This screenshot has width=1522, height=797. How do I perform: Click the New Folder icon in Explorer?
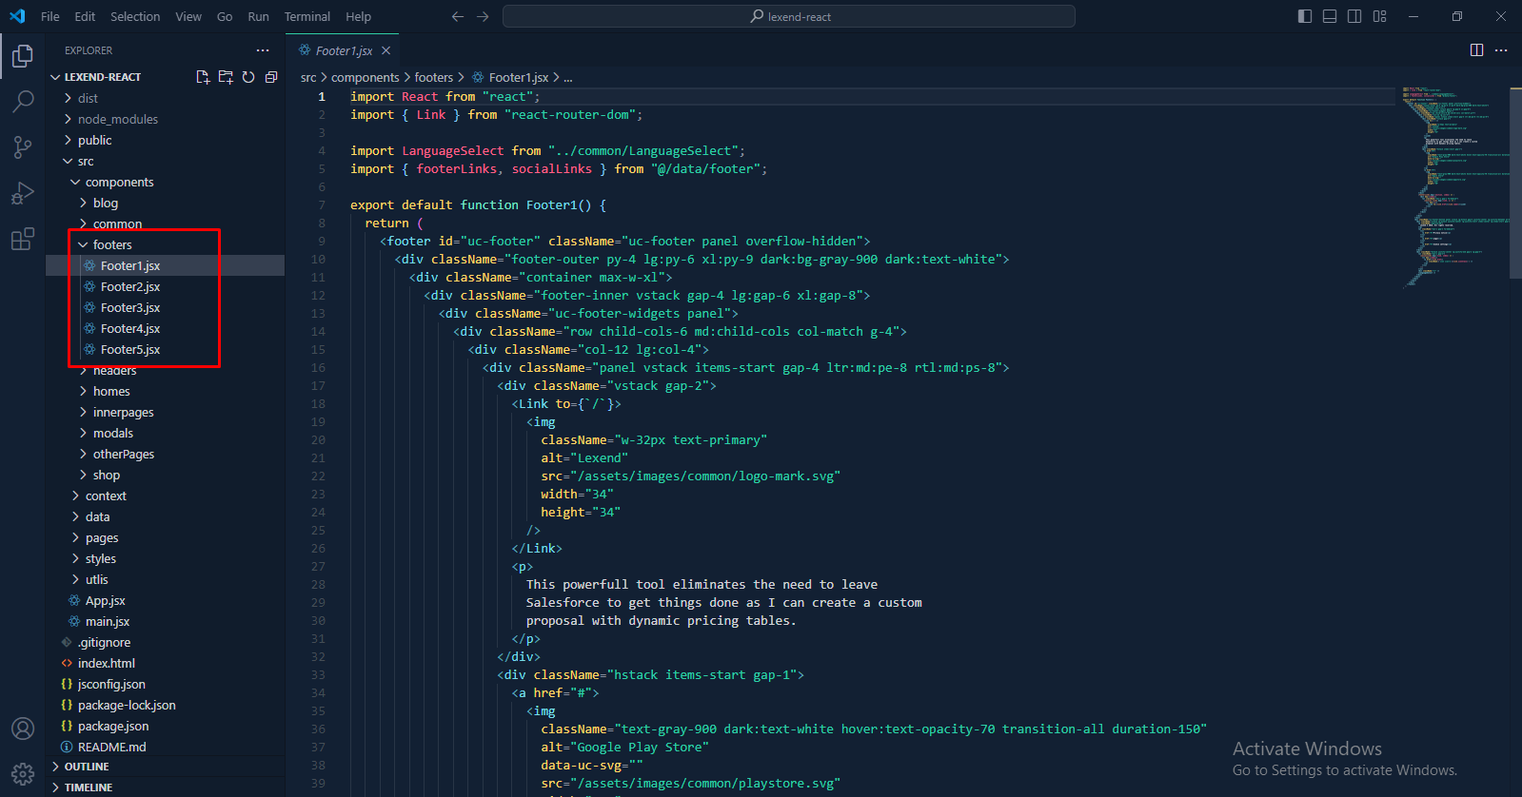pyautogui.click(x=226, y=77)
